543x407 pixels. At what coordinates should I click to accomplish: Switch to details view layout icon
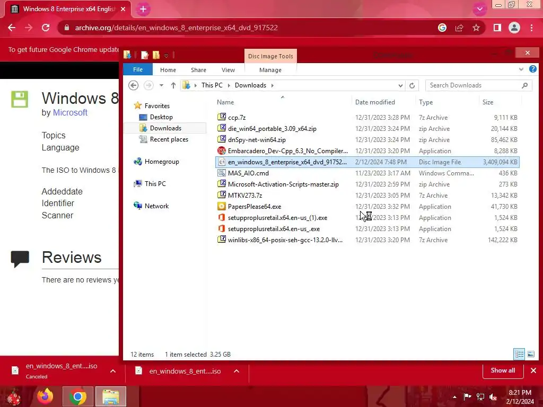[519, 354]
